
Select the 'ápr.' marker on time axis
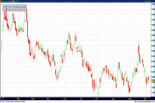click(x=48, y=98)
